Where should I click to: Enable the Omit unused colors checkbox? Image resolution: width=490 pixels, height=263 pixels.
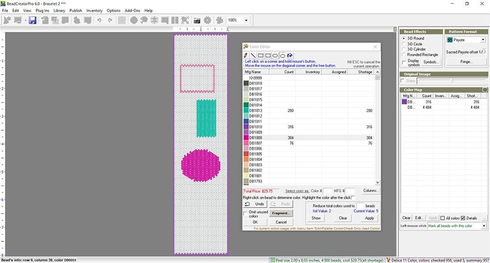pyautogui.click(x=245, y=213)
